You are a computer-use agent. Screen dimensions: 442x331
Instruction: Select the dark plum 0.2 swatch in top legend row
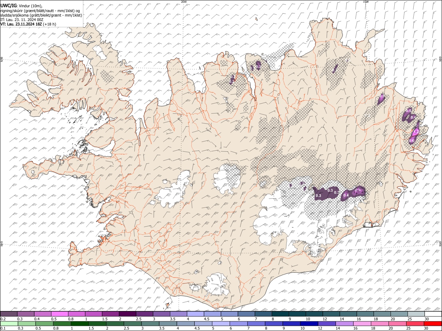[9, 314]
